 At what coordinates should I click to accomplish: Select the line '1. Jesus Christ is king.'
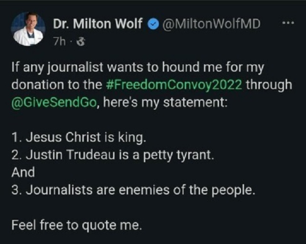pyautogui.click(x=79, y=138)
